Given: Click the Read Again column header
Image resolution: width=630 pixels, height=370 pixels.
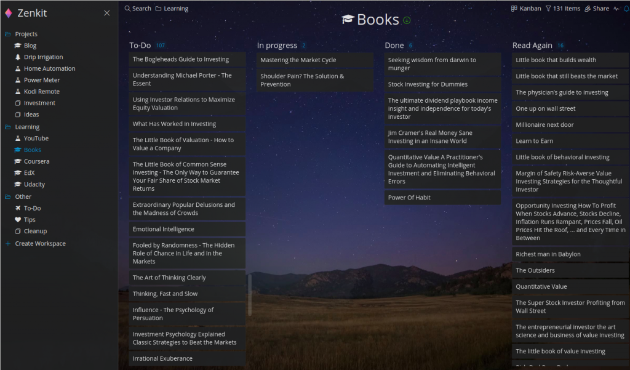Looking at the screenshot, I should click(532, 46).
